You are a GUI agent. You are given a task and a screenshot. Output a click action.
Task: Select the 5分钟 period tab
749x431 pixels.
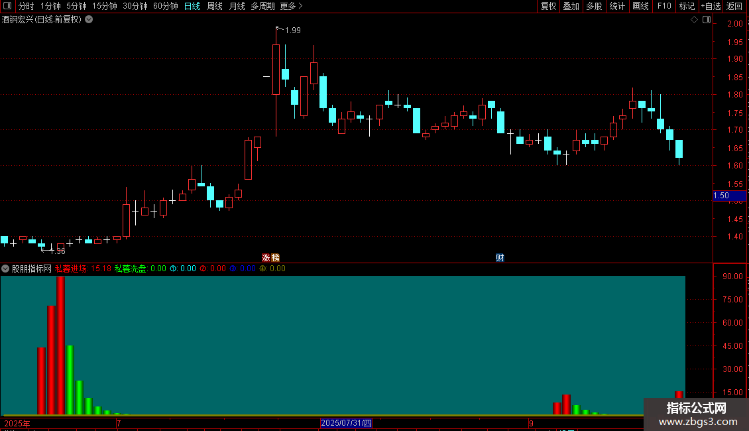click(76, 6)
